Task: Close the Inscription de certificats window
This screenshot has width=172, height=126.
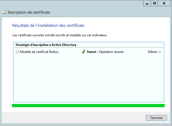Action: [x=164, y=3]
